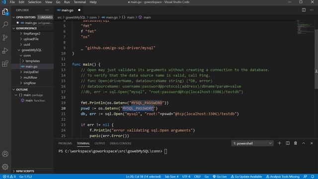Screen dimensions: 318x179
Task: Select main function in the Outline
Action: coord(32,100)
